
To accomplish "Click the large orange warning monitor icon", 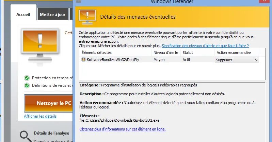I will [x=40, y=46].
